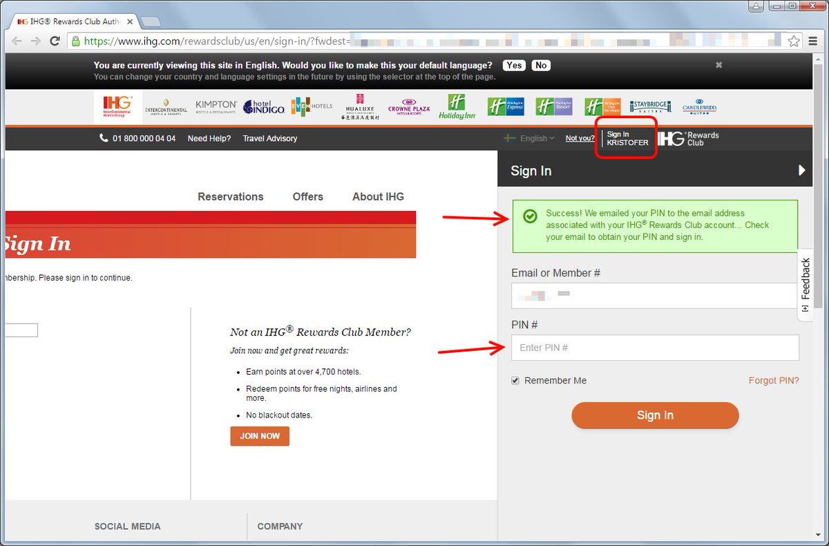Screen dimensions: 829x546
Task: Click the orange Sign In button
Action: pyautogui.click(x=655, y=415)
